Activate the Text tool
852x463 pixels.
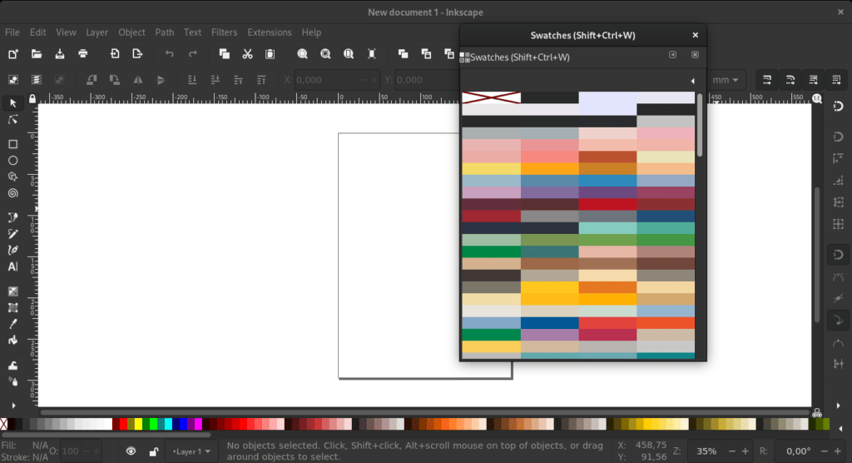click(x=12, y=266)
